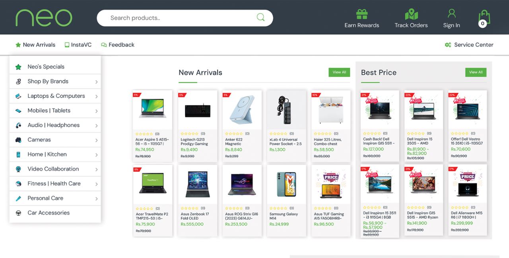Open InstaVC navbar link
This screenshot has height=258, width=509.
pos(81,45)
